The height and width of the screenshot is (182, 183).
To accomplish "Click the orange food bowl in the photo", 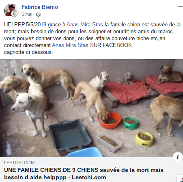I will (x=109, y=120).
